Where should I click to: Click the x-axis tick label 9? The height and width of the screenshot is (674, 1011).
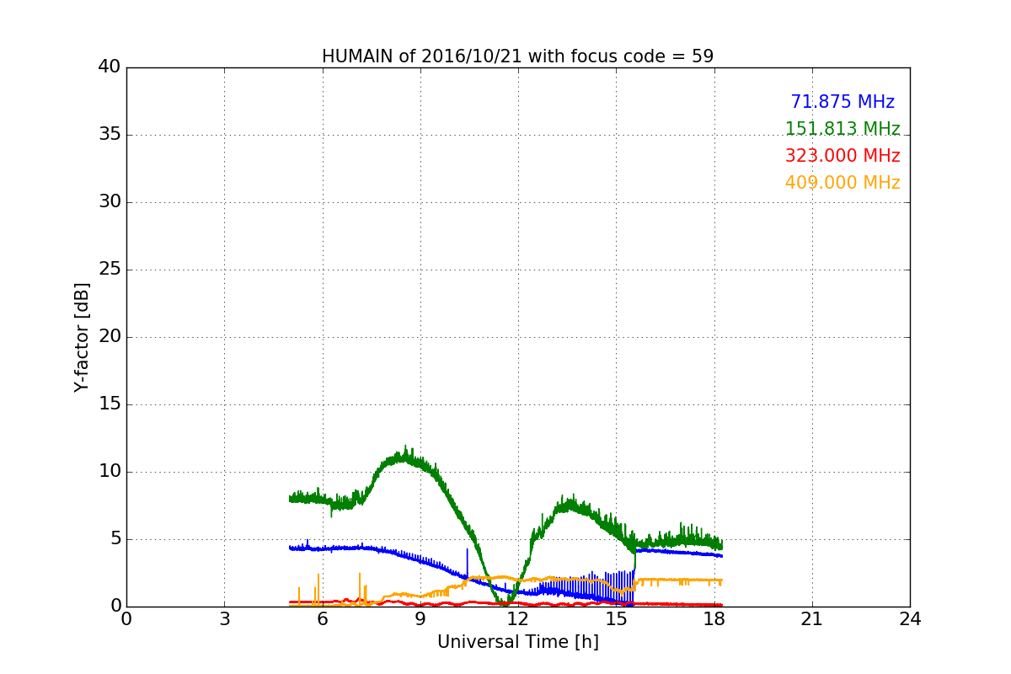pyautogui.click(x=420, y=618)
